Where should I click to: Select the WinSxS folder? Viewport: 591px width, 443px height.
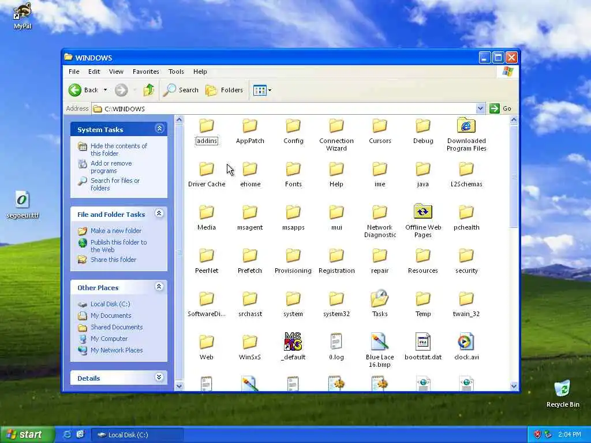point(249,347)
